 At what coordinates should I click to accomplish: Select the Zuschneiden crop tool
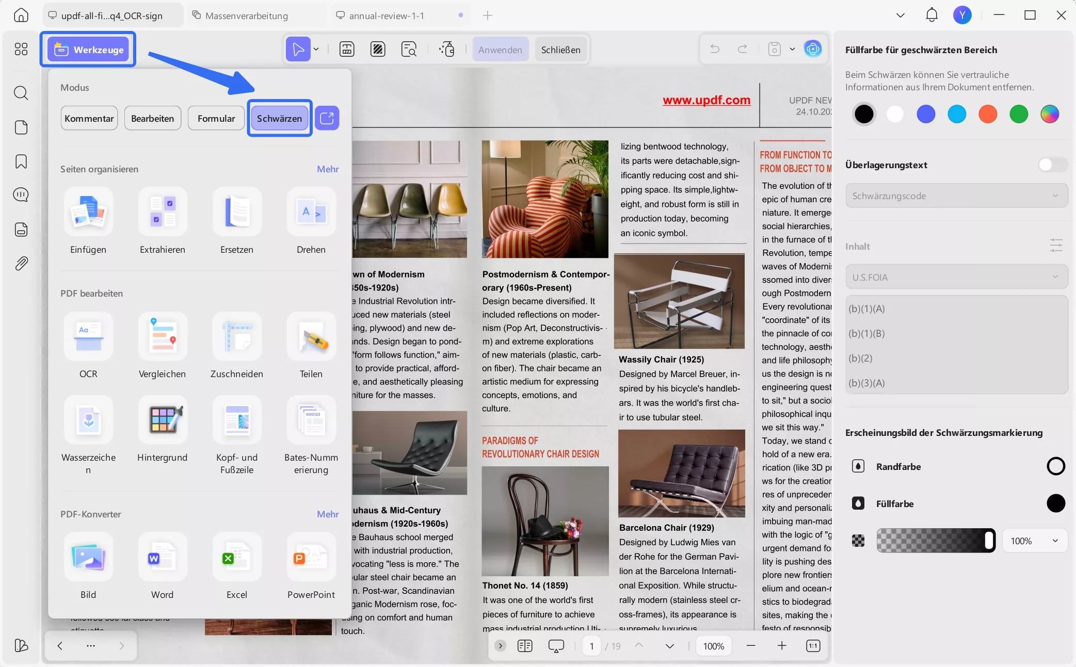tap(237, 337)
